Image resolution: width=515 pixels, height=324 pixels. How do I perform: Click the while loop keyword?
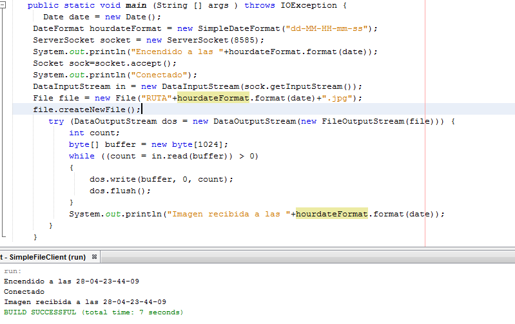82,156
